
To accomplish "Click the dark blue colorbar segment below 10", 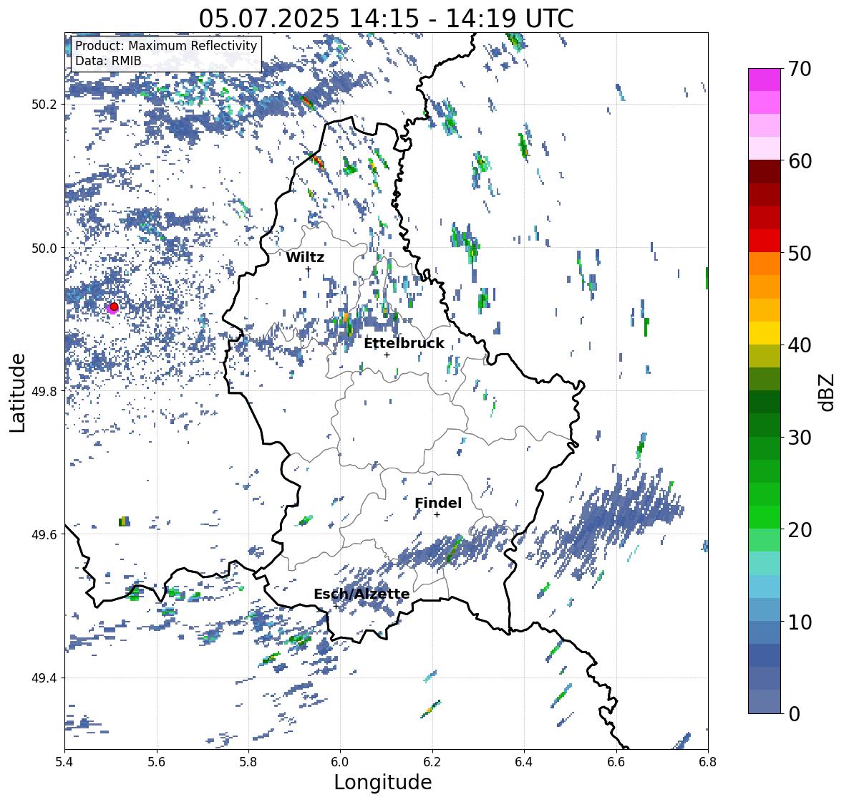I will 765,655.
